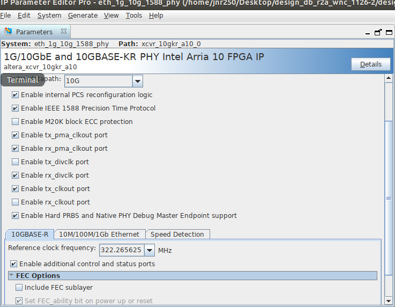Click the vertical scrollbar thumb
Screen dimensions: 395x307
point(389,198)
